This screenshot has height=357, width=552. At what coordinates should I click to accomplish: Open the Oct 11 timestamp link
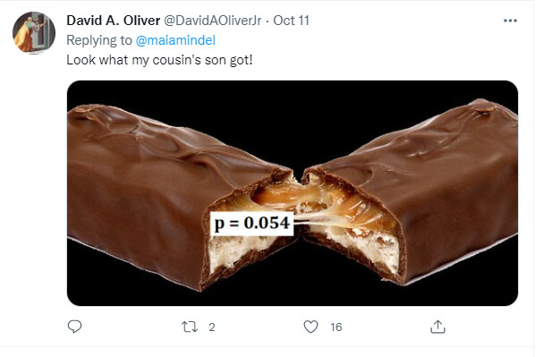tap(292, 21)
